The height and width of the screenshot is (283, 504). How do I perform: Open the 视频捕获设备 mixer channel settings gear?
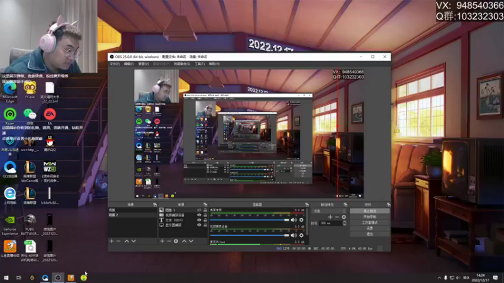(301, 235)
